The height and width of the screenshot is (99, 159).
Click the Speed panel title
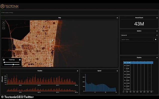coord(99,71)
